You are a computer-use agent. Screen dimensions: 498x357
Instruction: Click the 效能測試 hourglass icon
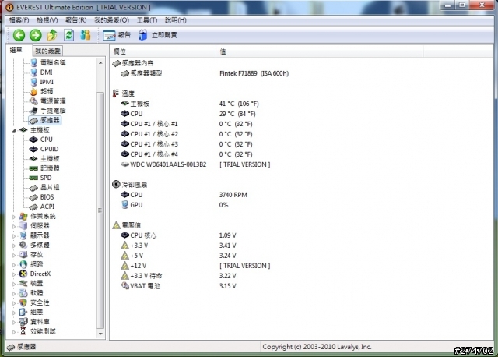(23, 331)
